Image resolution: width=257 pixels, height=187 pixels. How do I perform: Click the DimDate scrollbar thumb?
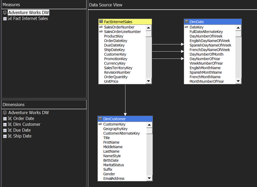pyautogui.click(x=238, y=34)
